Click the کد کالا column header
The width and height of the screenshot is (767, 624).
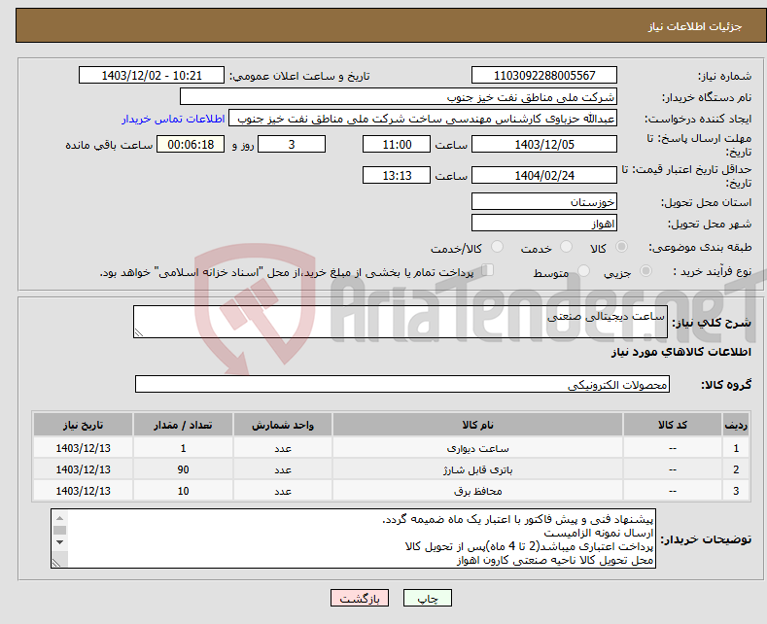point(673,425)
